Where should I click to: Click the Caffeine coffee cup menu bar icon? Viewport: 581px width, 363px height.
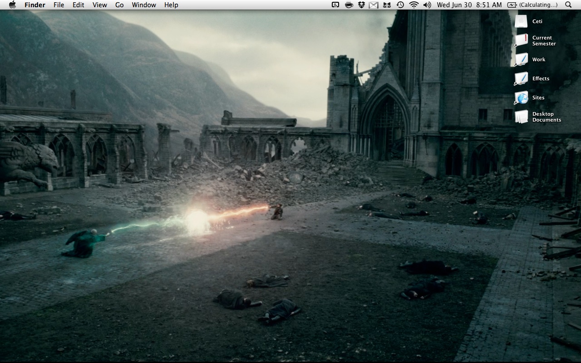[x=349, y=5]
